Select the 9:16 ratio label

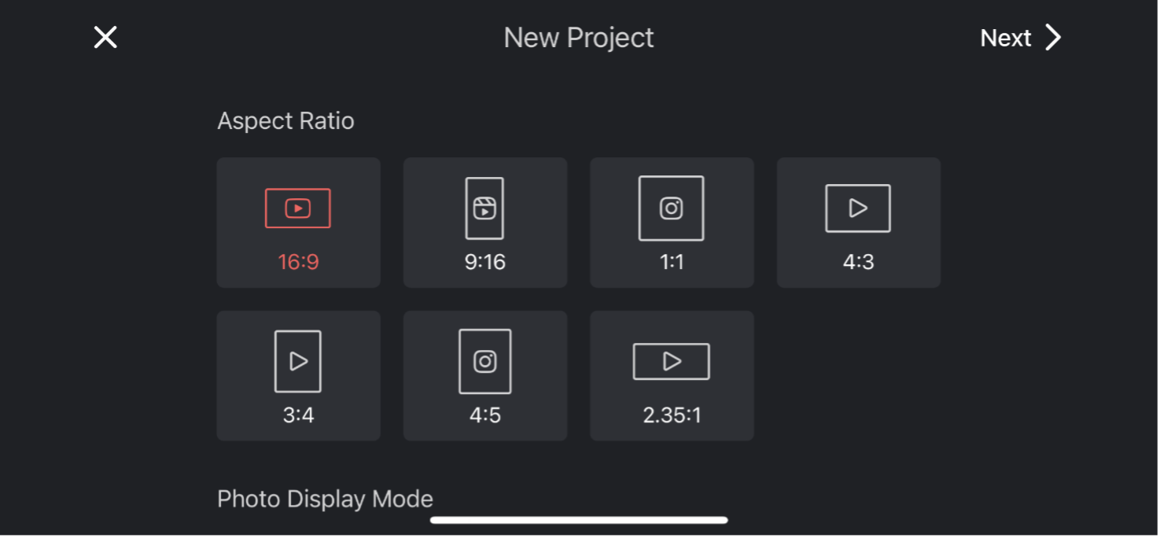(484, 262)
